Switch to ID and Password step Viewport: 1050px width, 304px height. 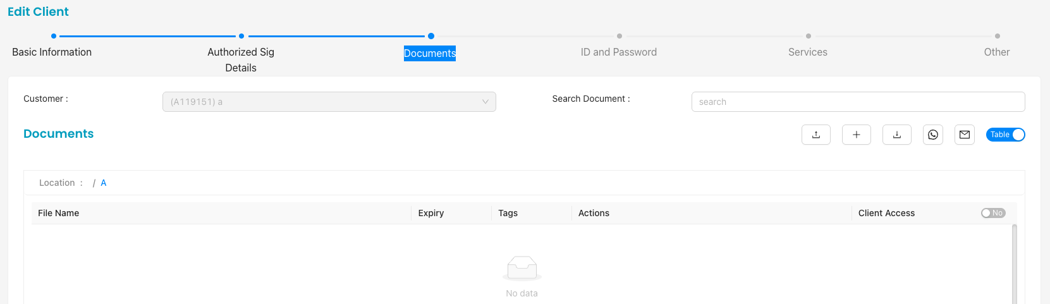coord(619,52)
